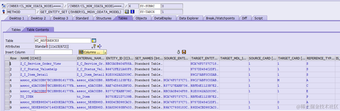Open the Diff tab
This screenshot has width=340, height=111.
[x=245, y=18]
